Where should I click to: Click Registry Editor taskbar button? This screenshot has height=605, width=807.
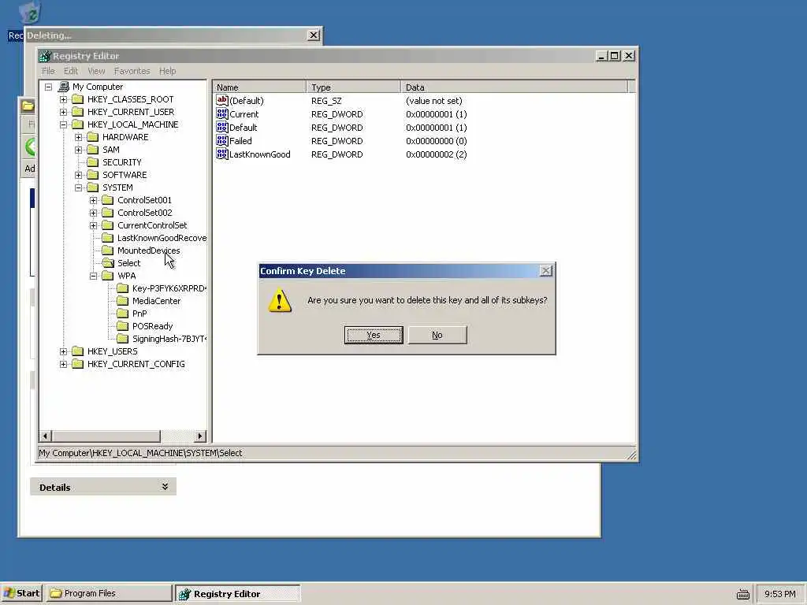(237, 593)
